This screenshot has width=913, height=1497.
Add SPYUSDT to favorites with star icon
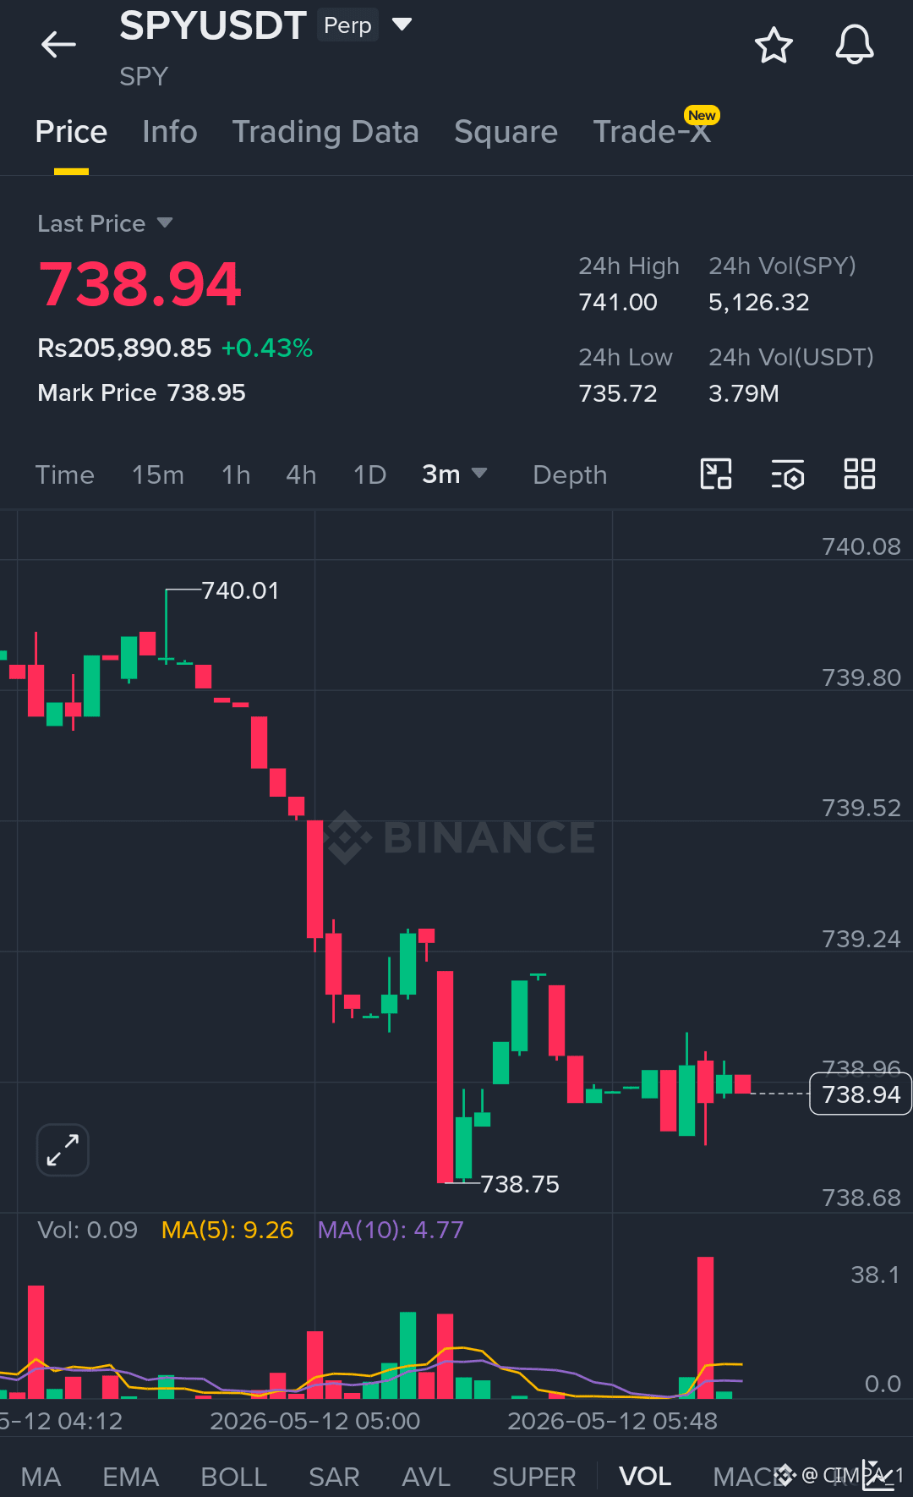[x=774, y=45]
